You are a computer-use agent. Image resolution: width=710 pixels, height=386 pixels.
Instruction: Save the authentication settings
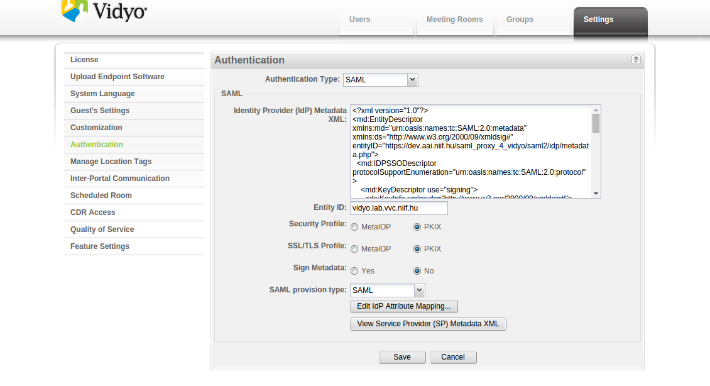(402, 358)
